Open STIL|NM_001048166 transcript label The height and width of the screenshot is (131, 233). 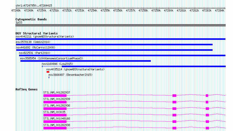(57, 118)
